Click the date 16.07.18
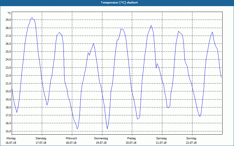This screenshot has height=146, width=234. pyautogui.click(x=11, y=143)
